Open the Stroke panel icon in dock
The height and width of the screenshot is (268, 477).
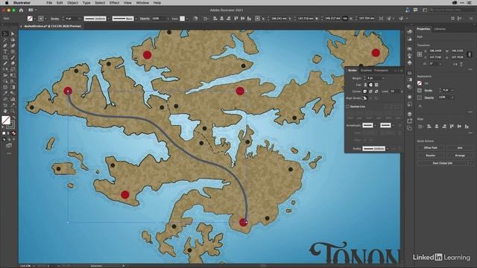pyautogui.click(x=409, y=73)
